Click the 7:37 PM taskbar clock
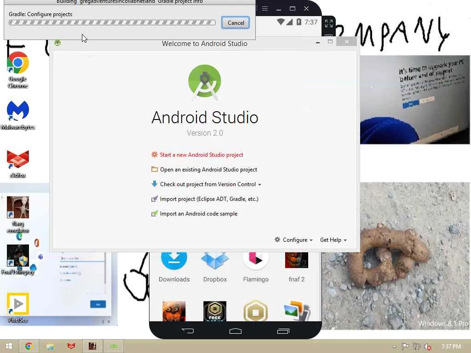The image size is (471, 353). coord(451,347)
